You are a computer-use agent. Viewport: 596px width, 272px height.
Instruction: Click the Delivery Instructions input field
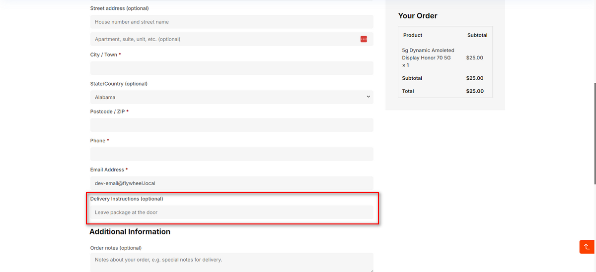tap(231, 212)
